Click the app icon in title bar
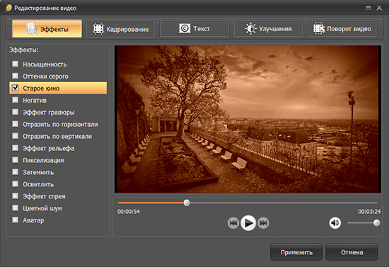389x267 pixels. point(8,8)
